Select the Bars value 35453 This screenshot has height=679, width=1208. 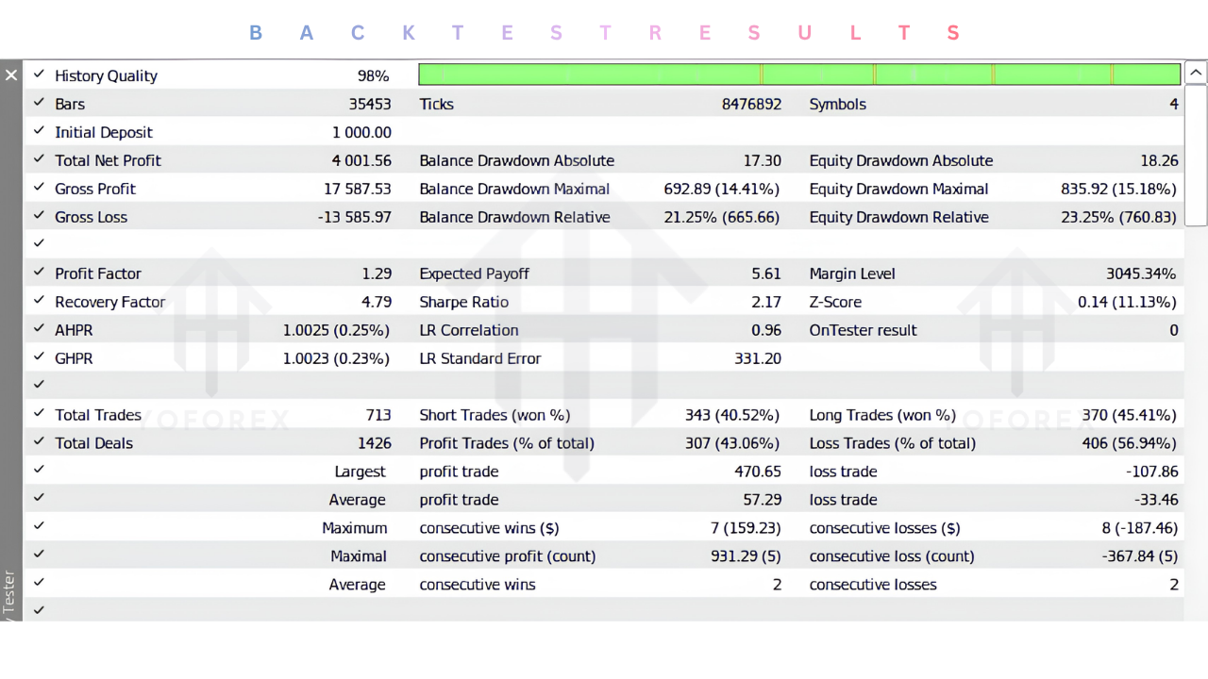pos(369,104)
